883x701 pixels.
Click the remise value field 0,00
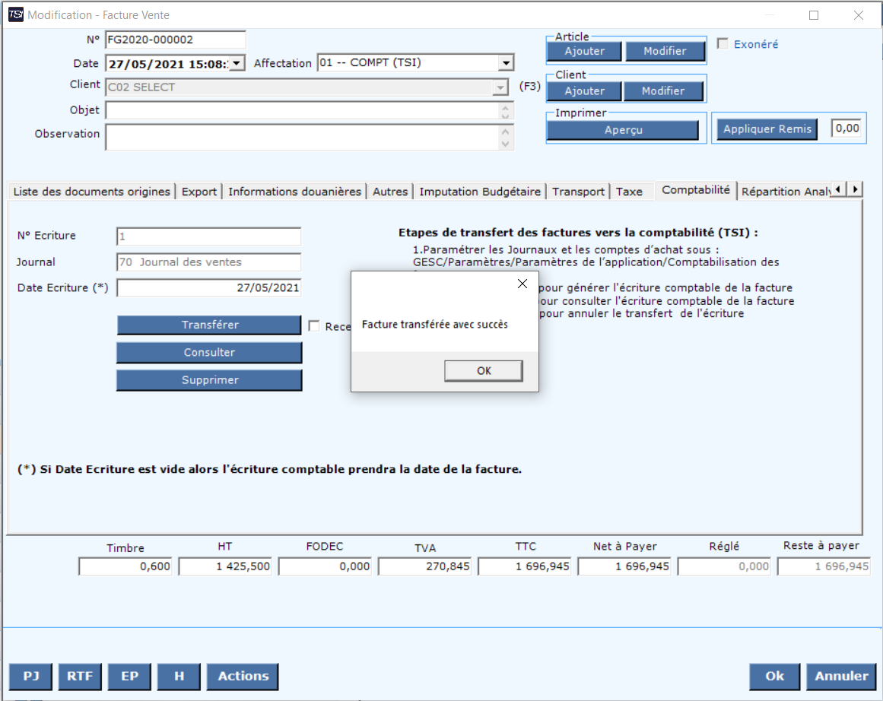[846, 128]
